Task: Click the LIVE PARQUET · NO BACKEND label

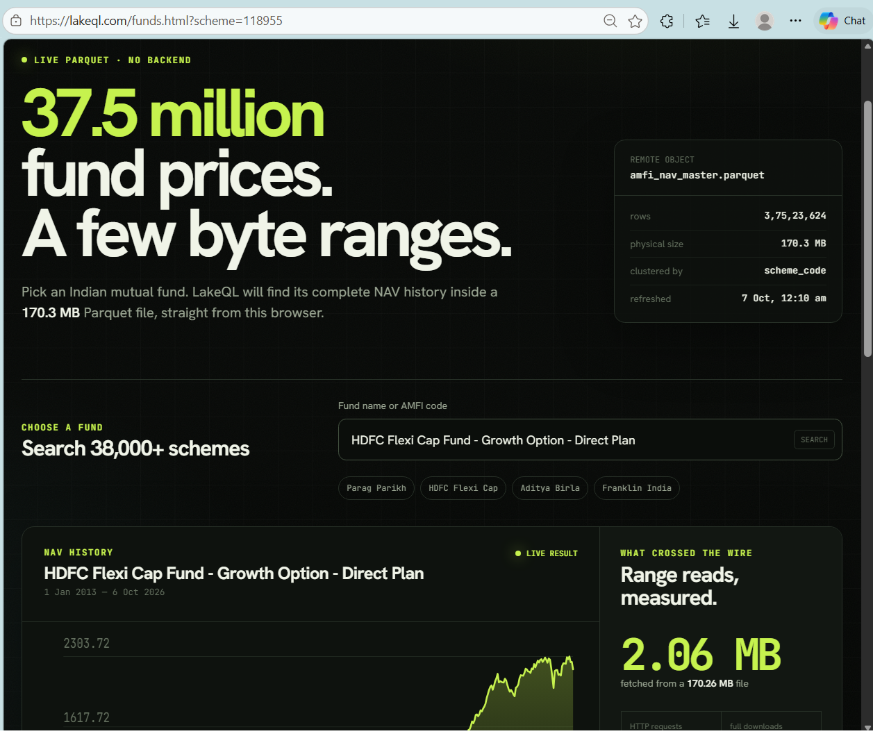Action: click(106, 60)
